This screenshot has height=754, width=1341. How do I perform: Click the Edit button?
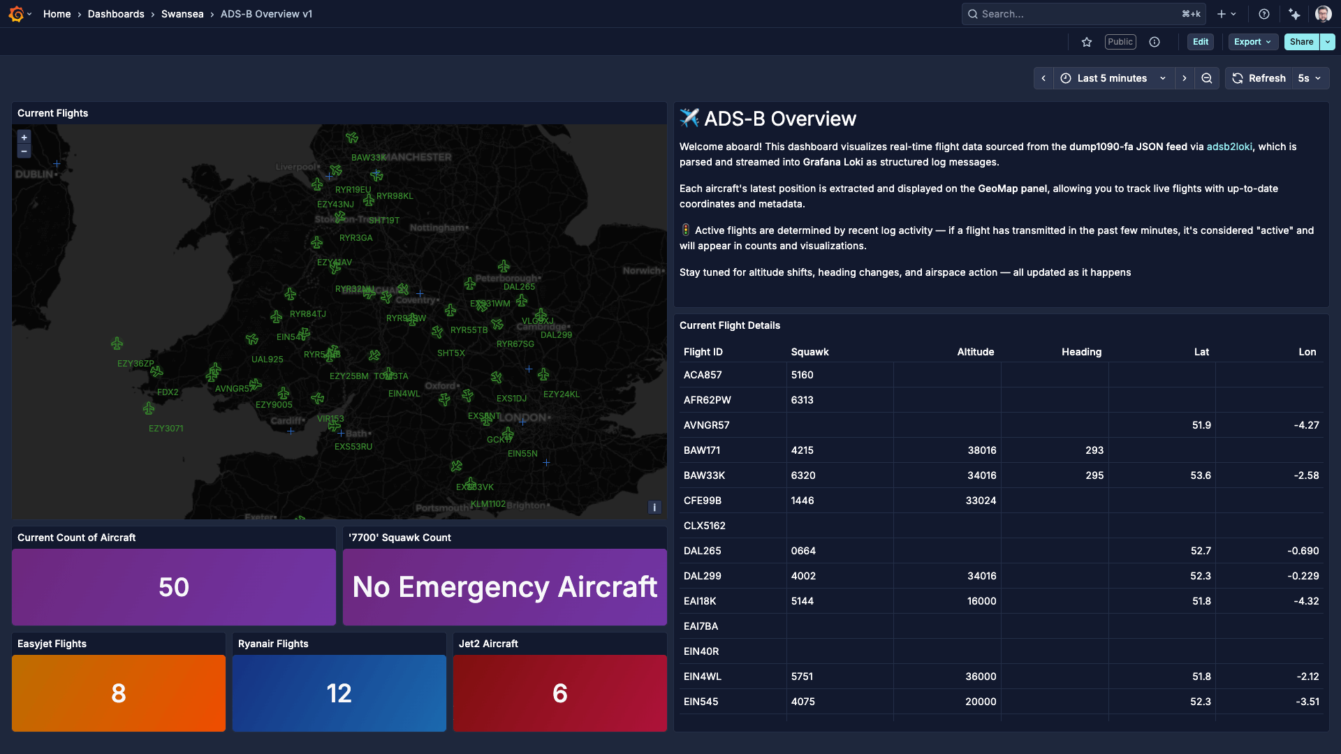(x=1201, y=42)
